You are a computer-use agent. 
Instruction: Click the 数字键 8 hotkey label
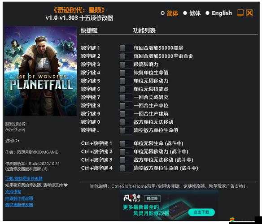(x=90, y=105)
